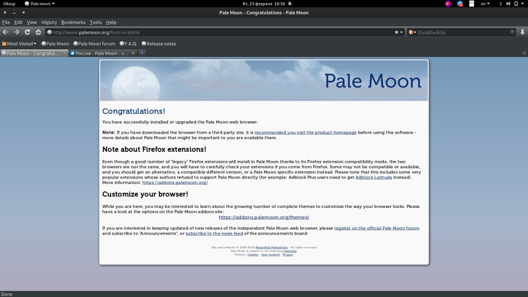Open the History menu

49,22
